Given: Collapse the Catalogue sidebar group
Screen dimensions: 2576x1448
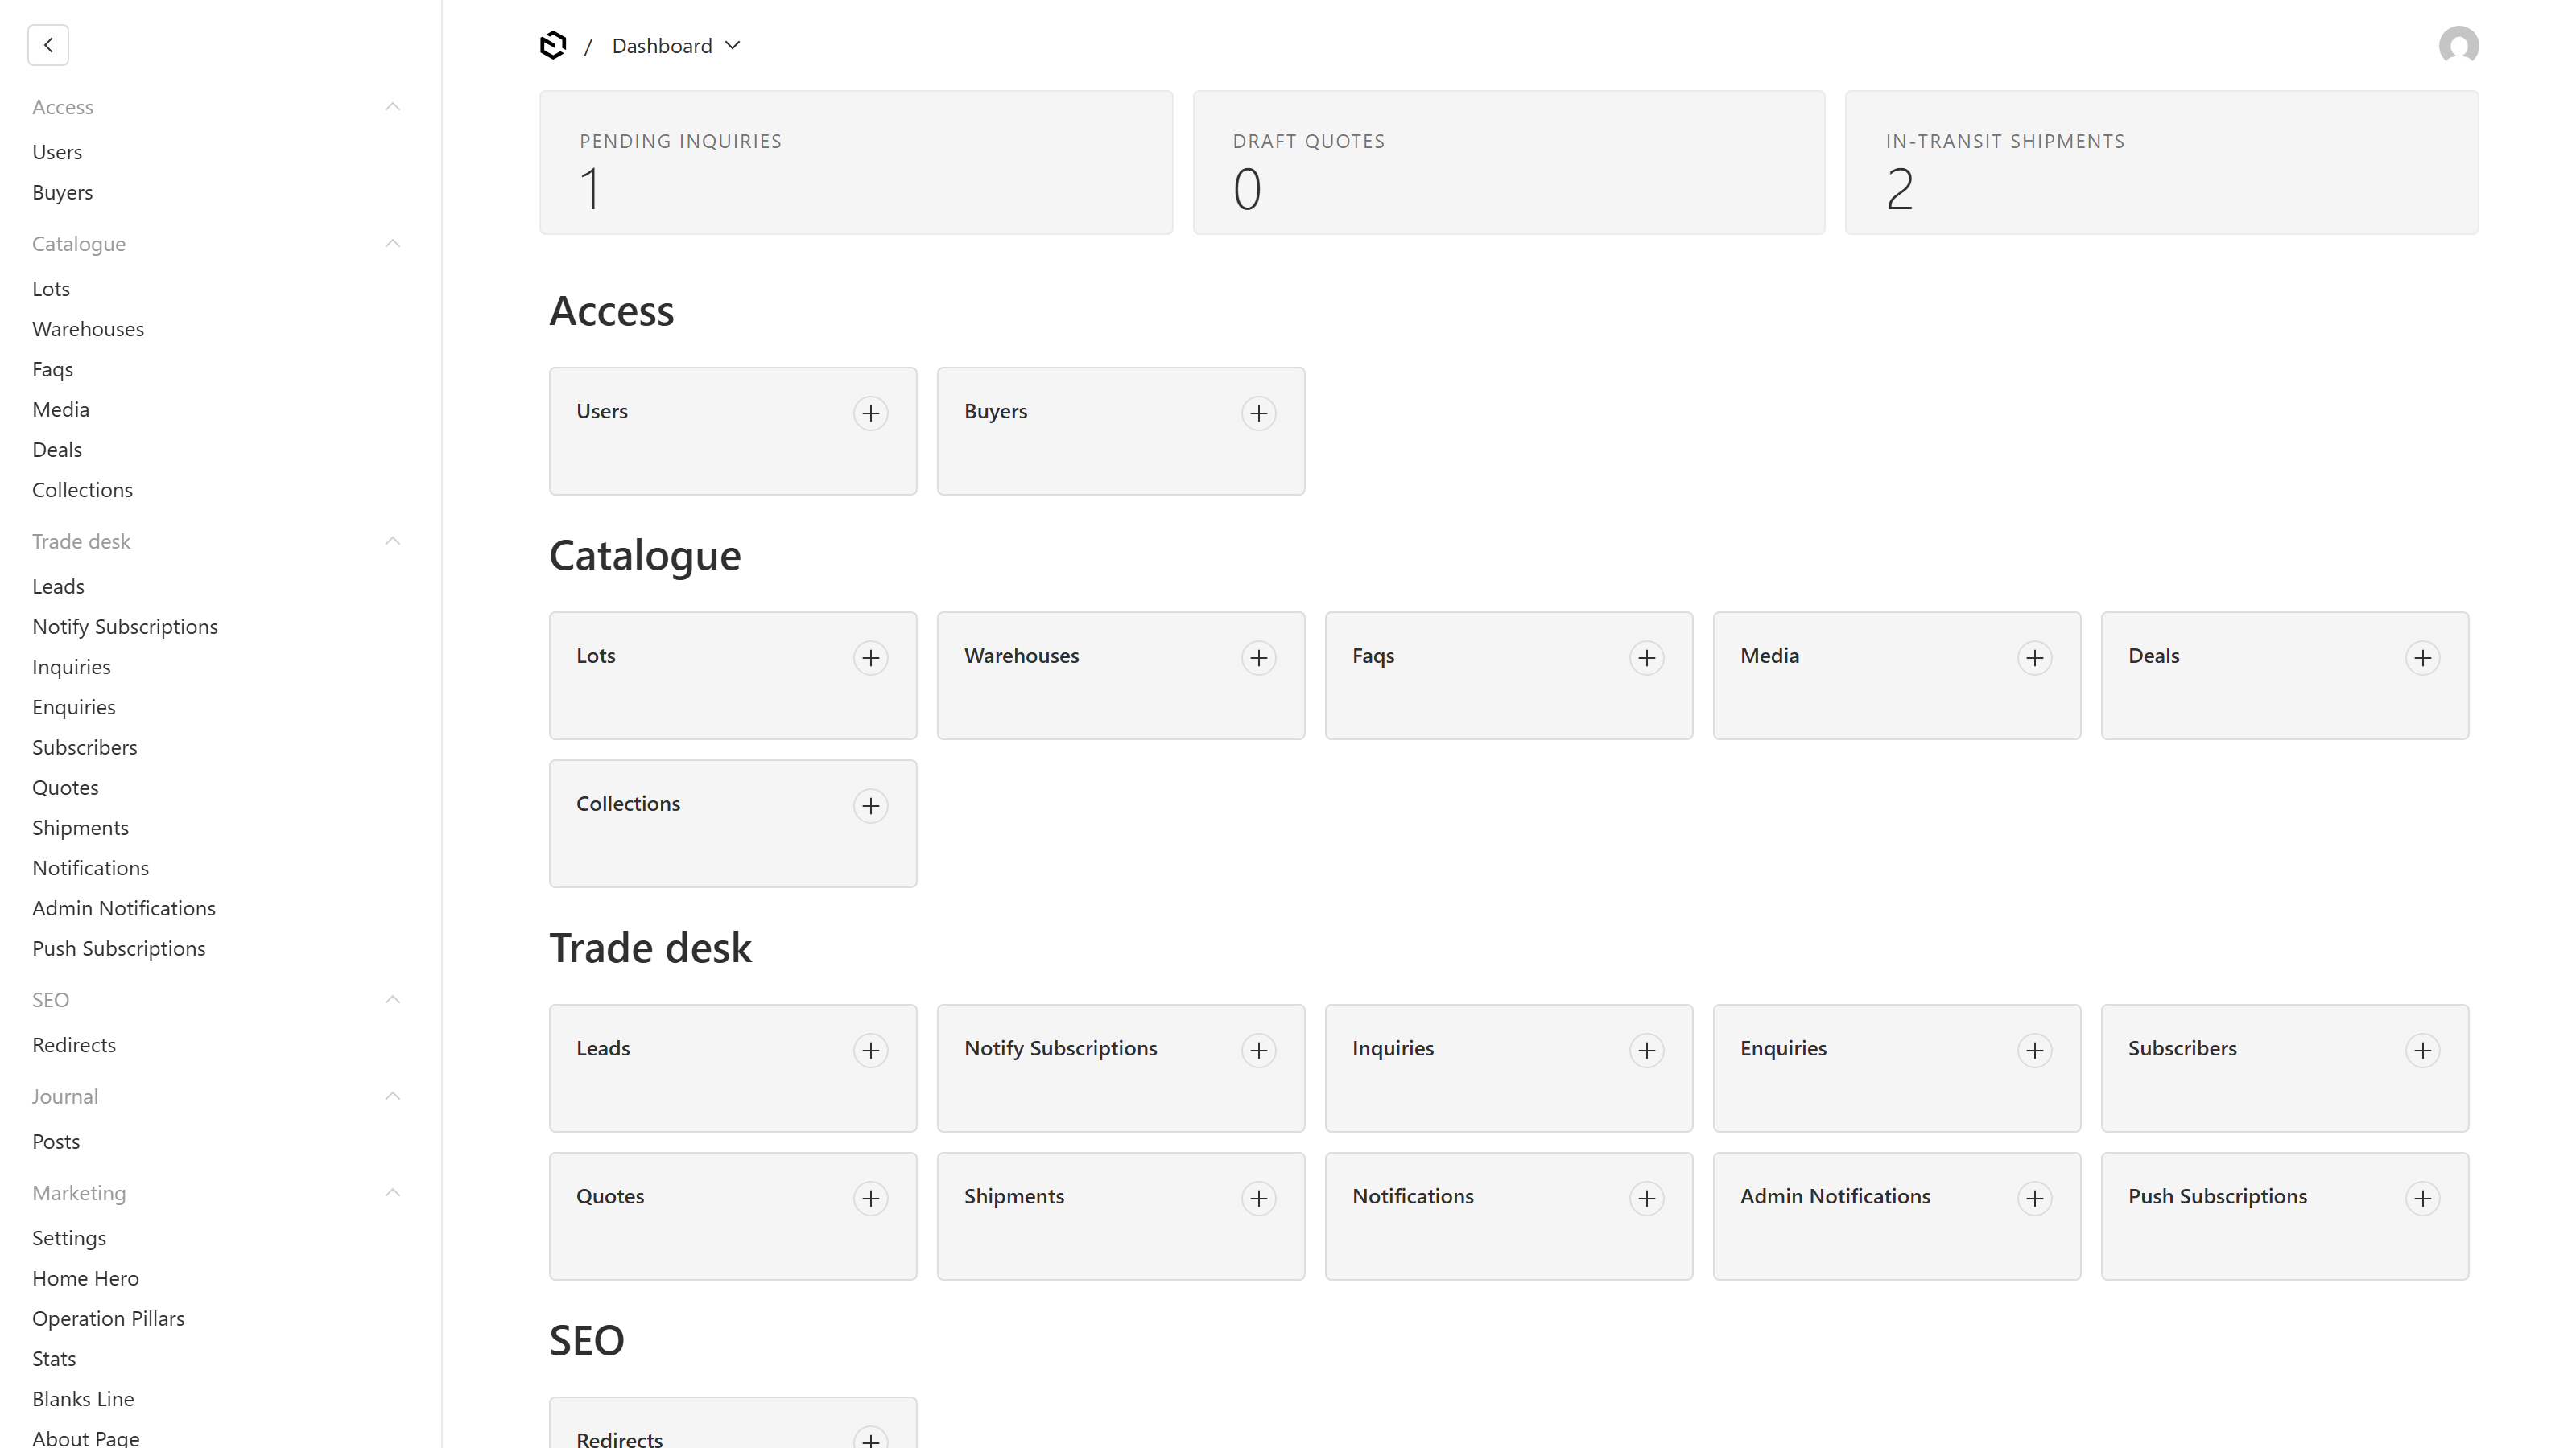Looking at the screenshot, I should click(216, 244).
